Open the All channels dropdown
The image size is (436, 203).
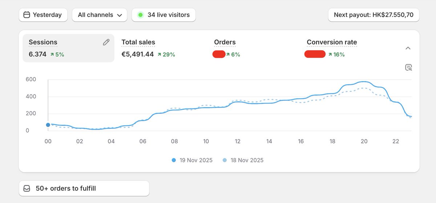pos(100,15)
